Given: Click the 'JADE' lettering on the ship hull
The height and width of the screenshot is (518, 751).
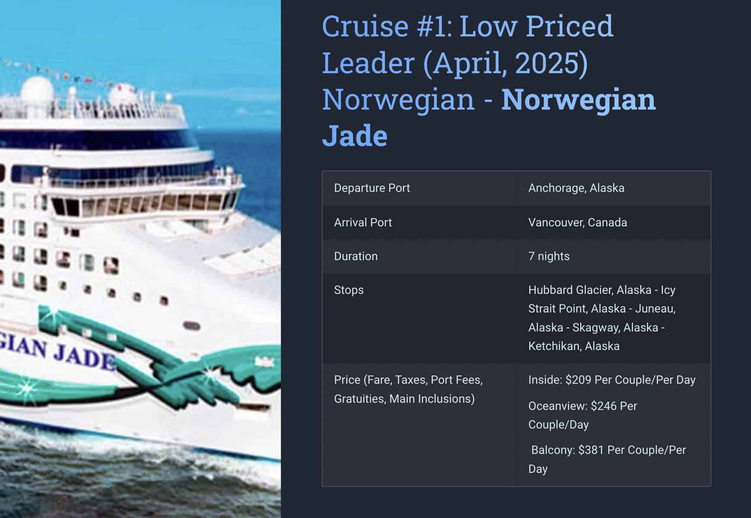Looking at the screenshot, I should pyautogui.click(x=85, y=357).
